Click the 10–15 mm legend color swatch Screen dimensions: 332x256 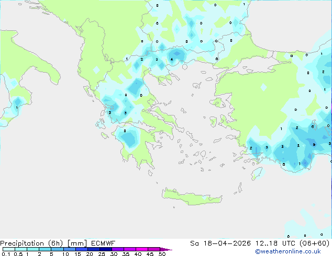pos(70,249)
